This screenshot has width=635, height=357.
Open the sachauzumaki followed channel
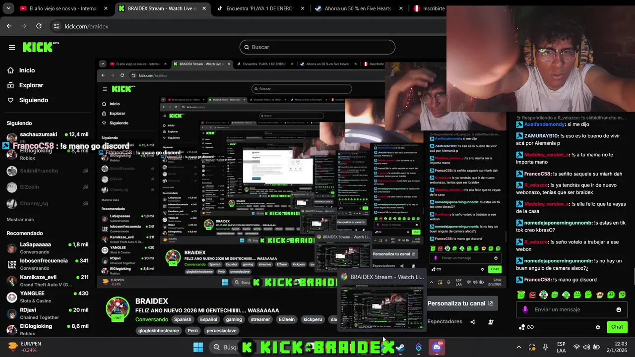(x=47, y=137)
